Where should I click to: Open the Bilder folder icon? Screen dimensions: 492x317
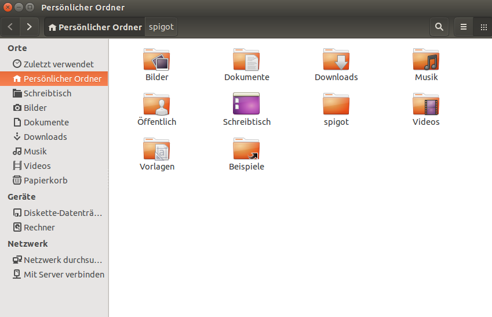coord(156,59)
